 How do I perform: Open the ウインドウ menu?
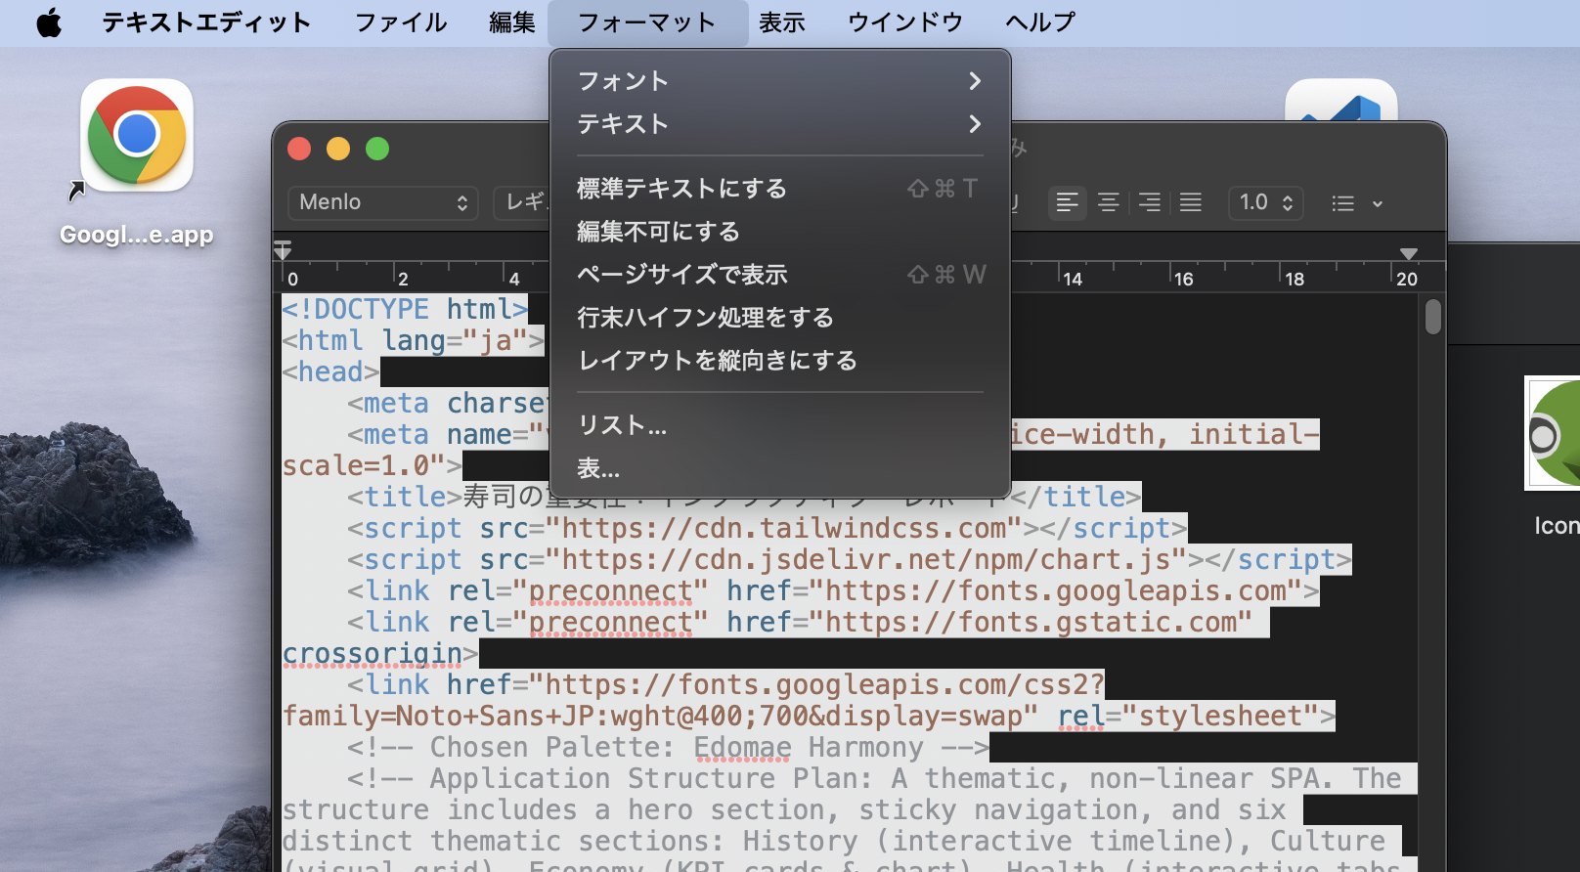coord(905,22)
